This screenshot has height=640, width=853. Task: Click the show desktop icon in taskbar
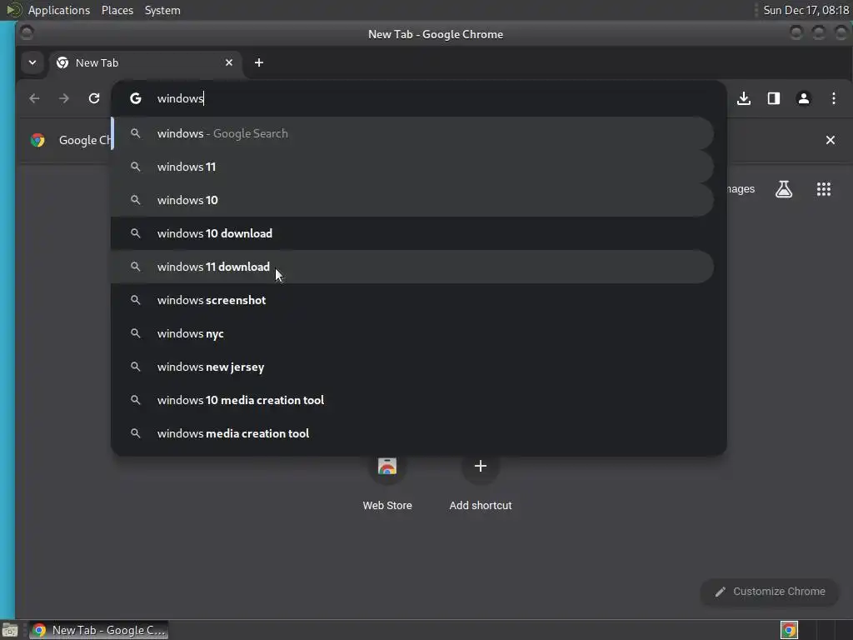[10, 630]
